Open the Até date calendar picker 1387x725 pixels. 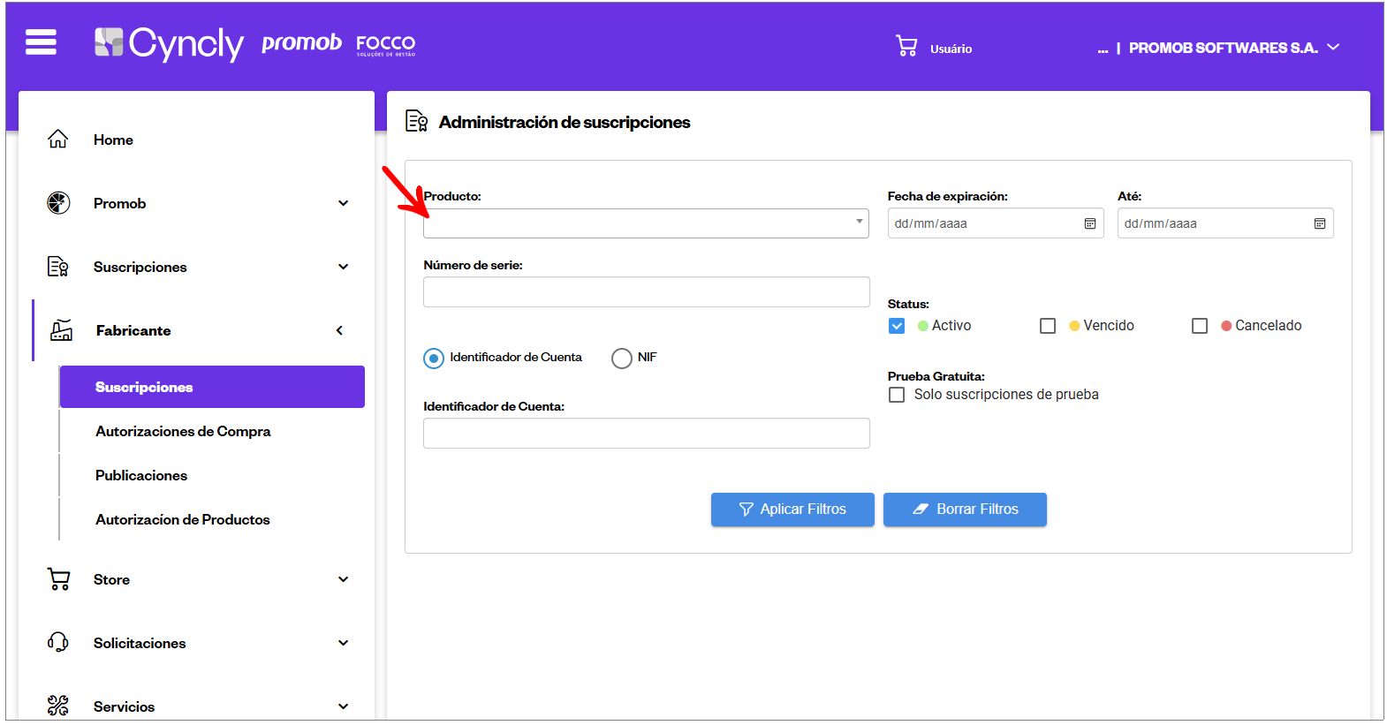coord(1320,223)
